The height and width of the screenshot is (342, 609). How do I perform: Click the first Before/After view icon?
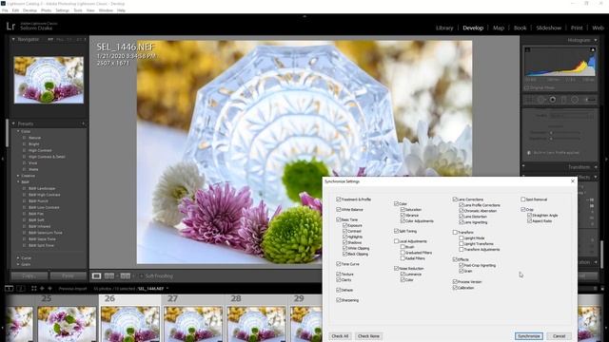[x=109, y=276]
